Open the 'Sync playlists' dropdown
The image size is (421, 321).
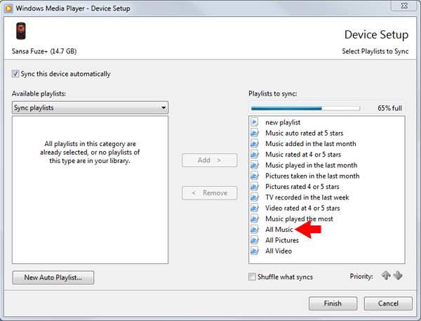pos(90,107)
